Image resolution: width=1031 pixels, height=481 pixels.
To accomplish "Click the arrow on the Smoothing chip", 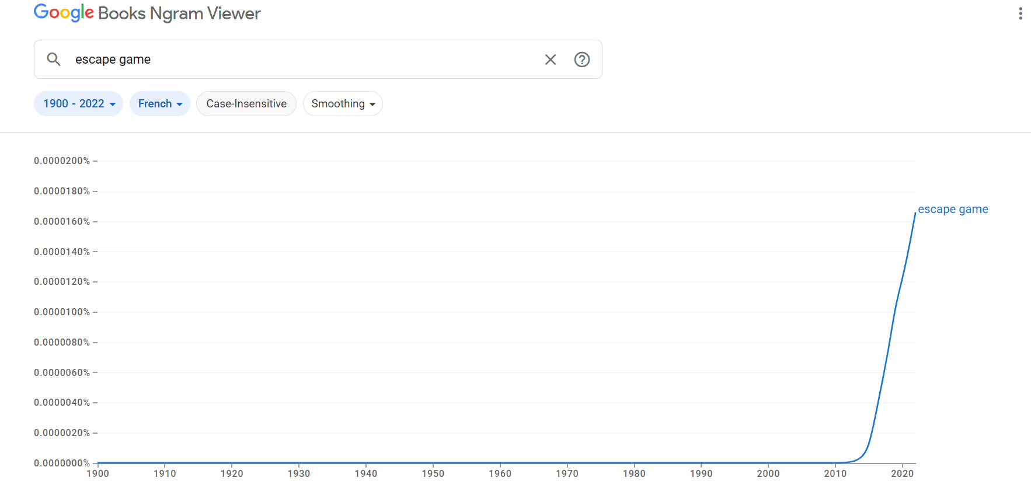I will pyautogui.click(x=372, y=104).
